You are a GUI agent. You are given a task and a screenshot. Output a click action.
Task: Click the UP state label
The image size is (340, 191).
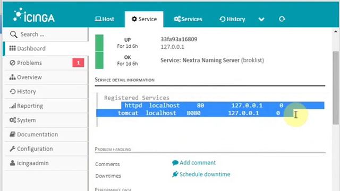pos(127,40)
